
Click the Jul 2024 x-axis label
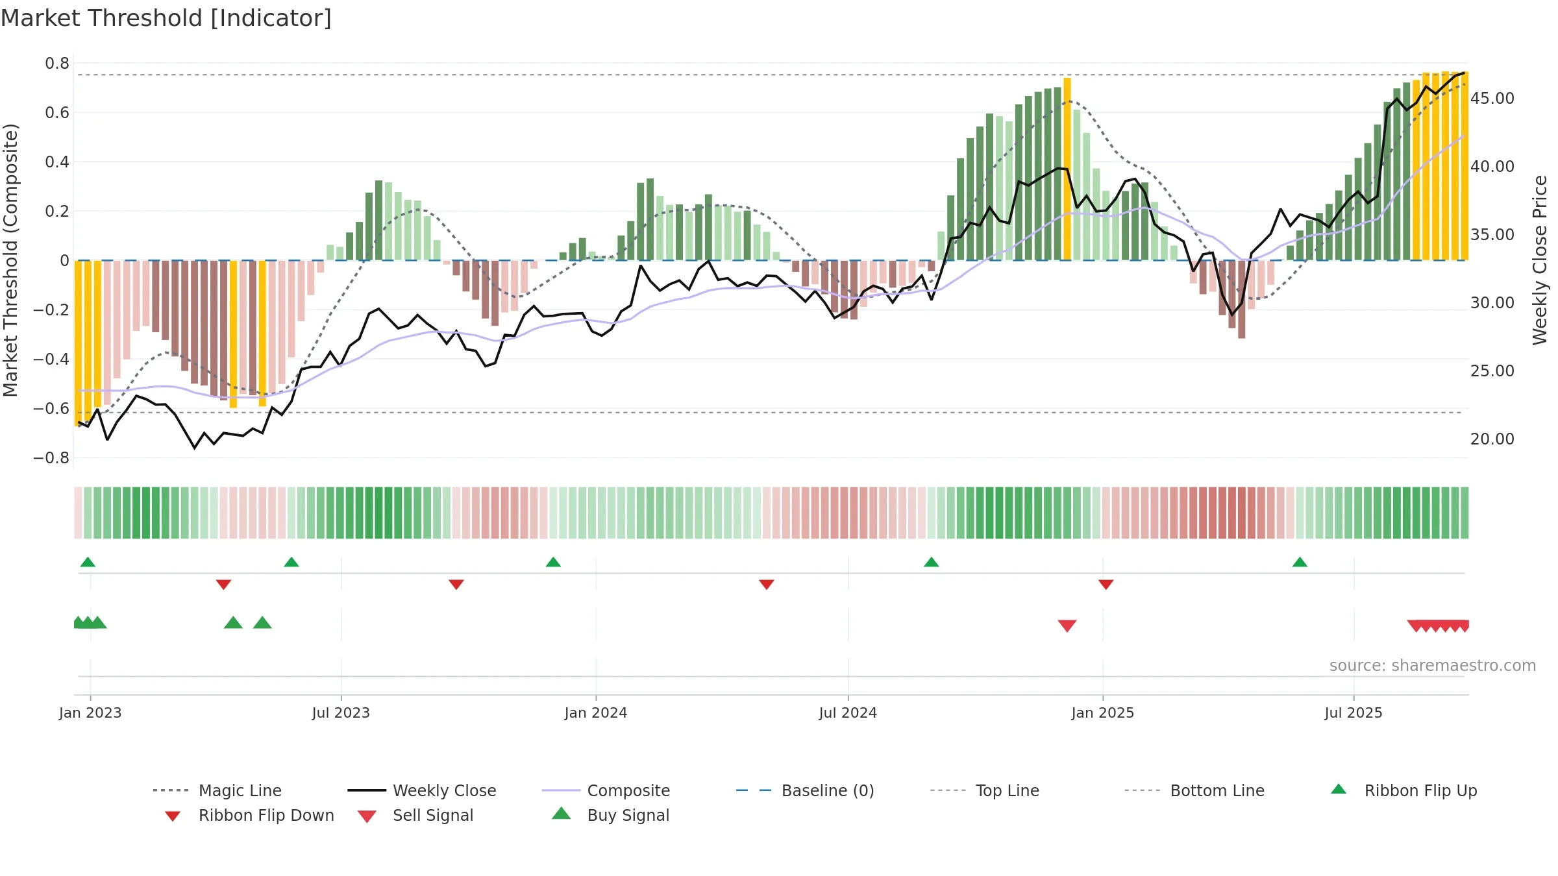point(848,712)
